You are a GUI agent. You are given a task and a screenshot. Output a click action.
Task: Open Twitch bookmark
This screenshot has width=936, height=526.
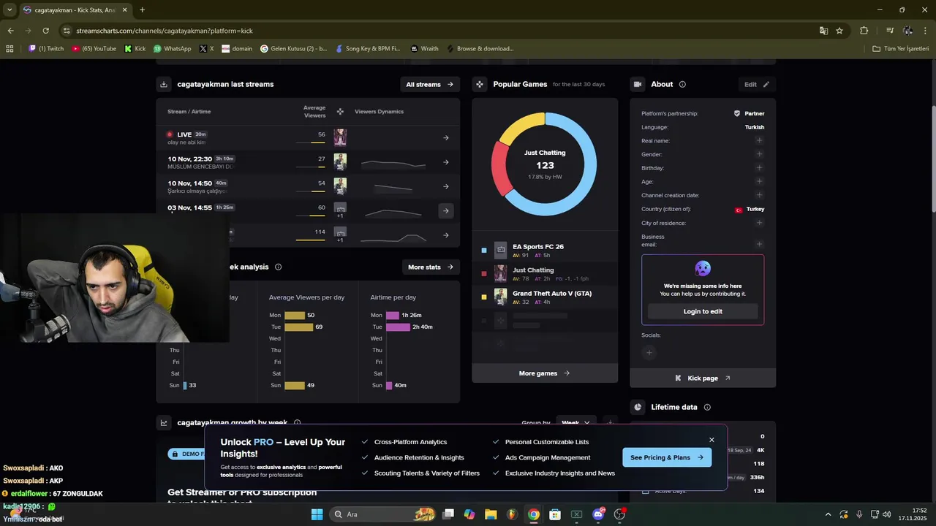point(46,49)
